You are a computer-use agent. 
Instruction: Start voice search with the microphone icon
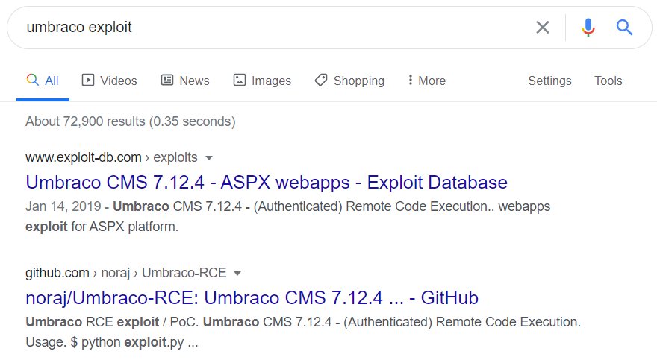(588, 28)
